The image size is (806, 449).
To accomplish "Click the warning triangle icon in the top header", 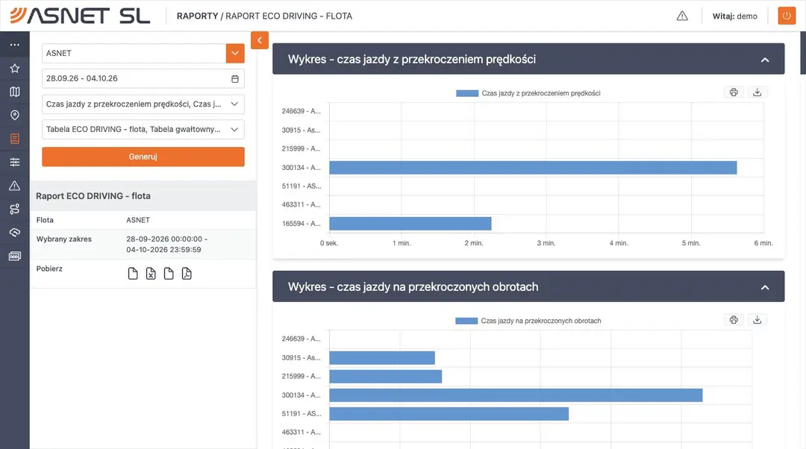I will [x=682, y=16].
